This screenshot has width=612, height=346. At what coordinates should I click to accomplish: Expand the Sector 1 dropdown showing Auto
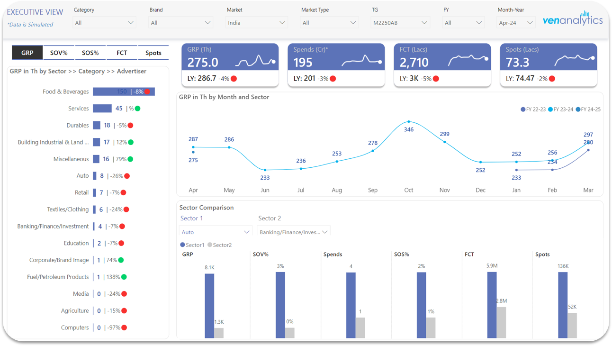click(x=216, y=232)
